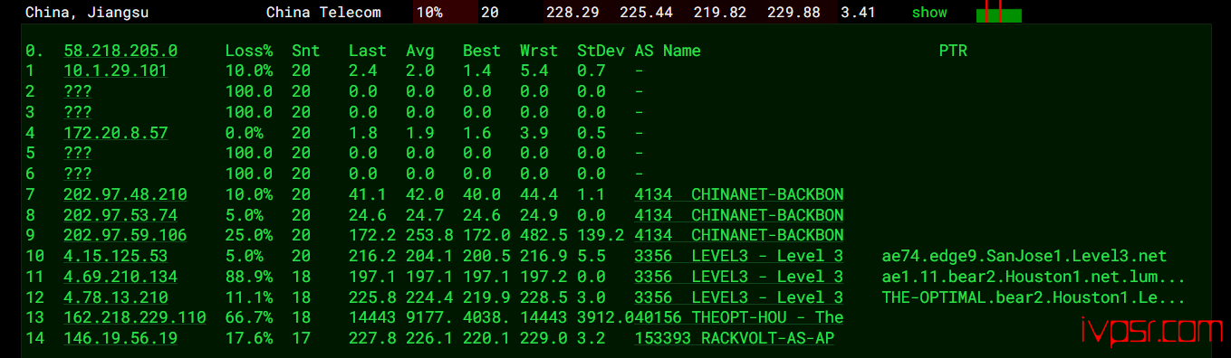Select the 3.41 StDev value in the top row
The image size is (1231, 358).
[x=858, y=13]
